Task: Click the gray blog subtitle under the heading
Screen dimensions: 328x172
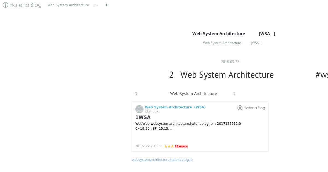Action: 233,43
